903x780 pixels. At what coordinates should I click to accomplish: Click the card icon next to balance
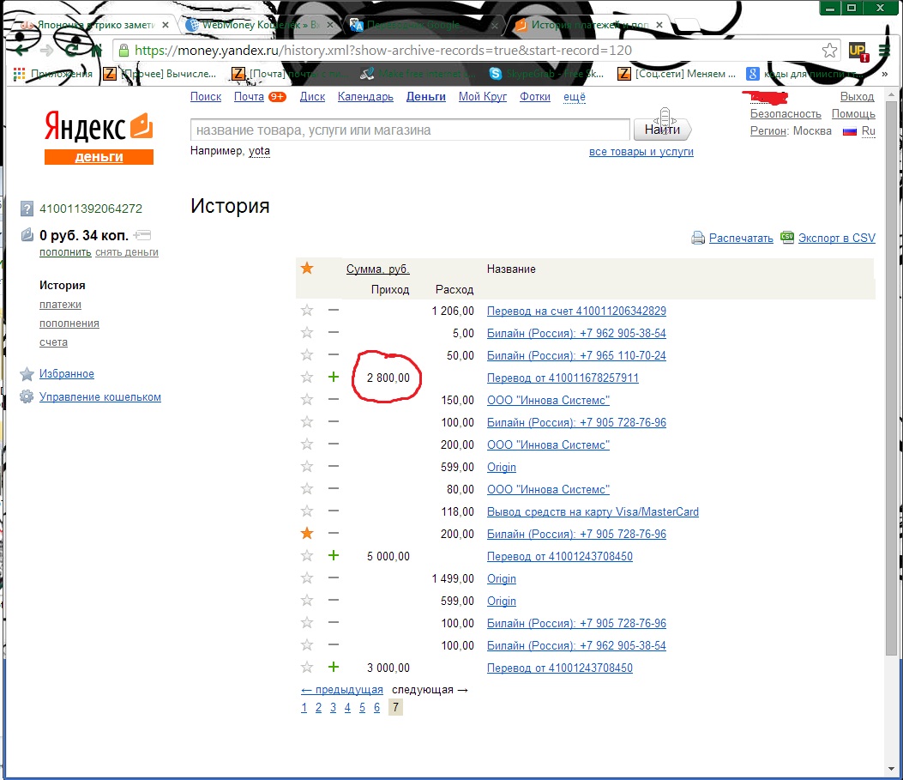click(141, 235)
